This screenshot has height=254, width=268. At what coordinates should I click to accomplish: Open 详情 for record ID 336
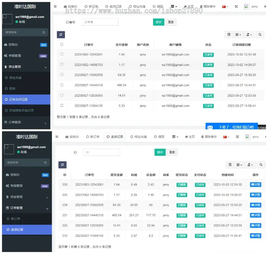click(x=255, y=185)
